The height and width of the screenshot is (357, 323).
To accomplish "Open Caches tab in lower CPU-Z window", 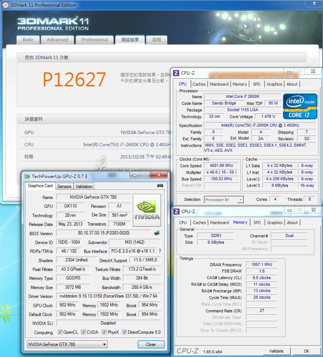I will [199, 223].
